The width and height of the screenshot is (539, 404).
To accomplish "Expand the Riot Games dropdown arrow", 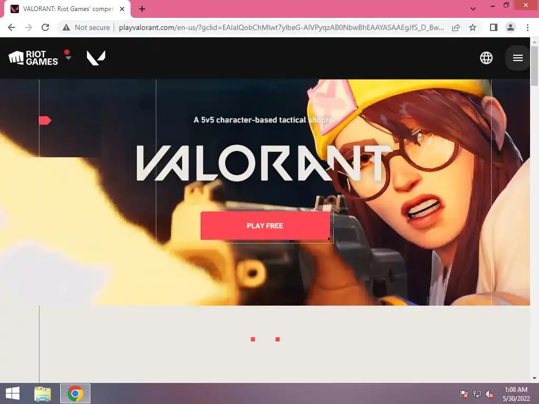I will coord(68,58).
